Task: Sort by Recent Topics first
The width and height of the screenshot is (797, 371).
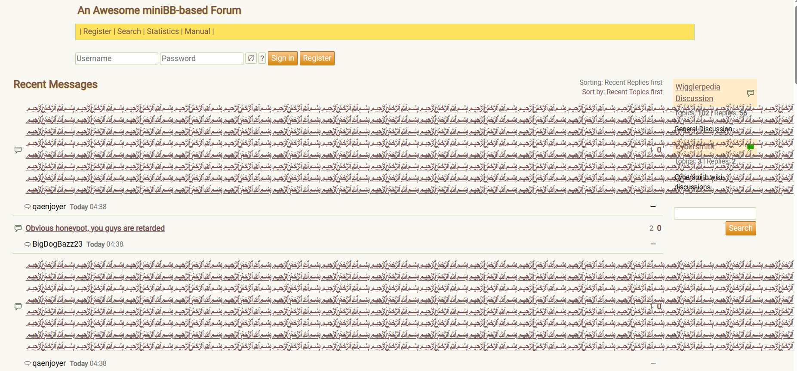Action: pos(622,92)
